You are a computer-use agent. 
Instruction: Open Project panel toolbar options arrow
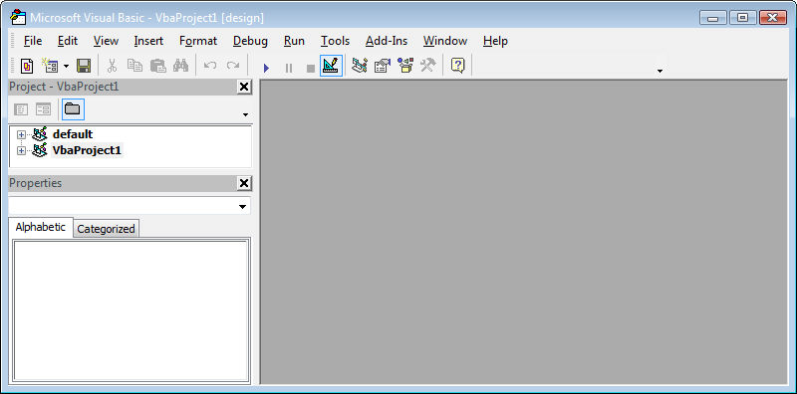[x=245, y=114]
